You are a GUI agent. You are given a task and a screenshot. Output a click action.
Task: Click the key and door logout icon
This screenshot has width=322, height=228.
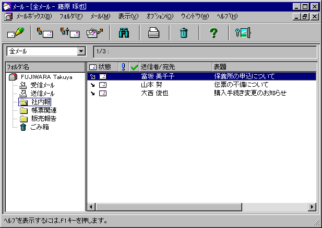243,32
